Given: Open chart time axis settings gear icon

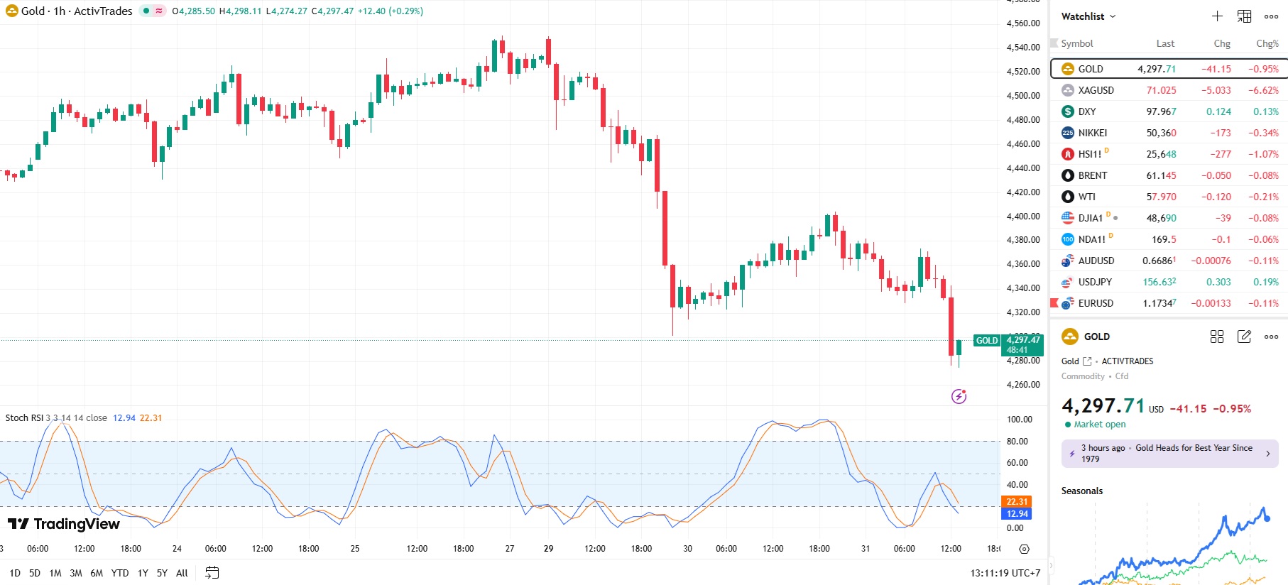Looking at the screenshot, I should [x=1024, y=549].
